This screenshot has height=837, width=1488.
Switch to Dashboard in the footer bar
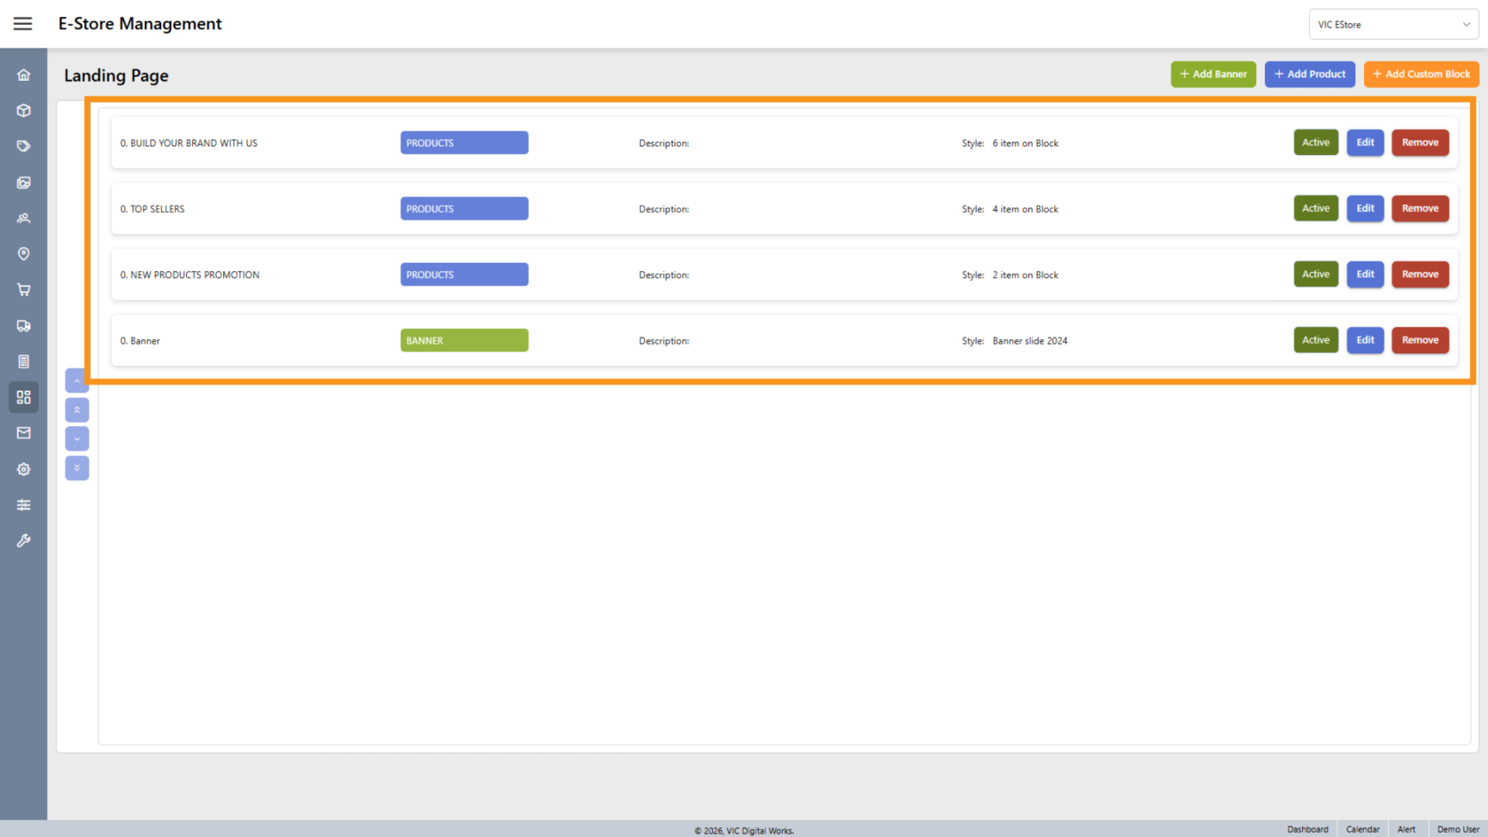coord(1307,829)
